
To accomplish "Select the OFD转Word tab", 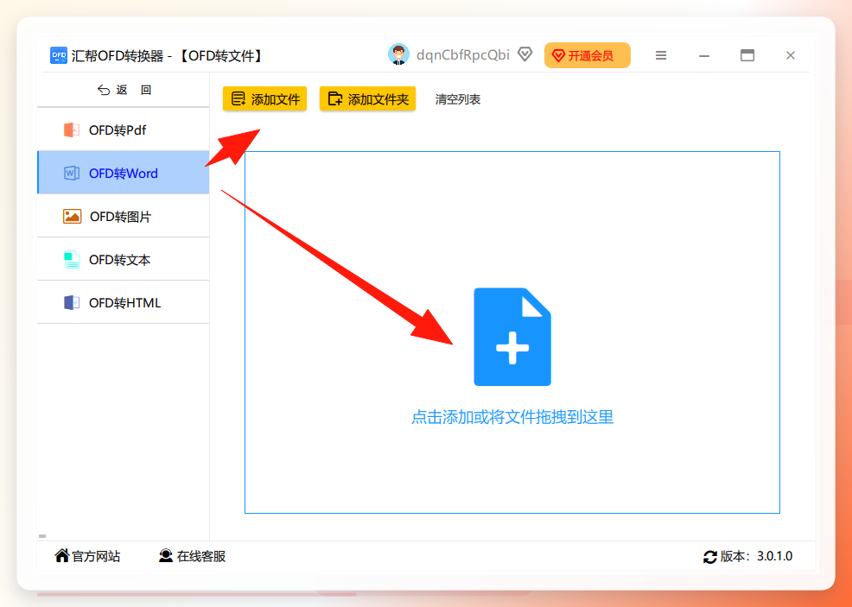I will (x=124, y=173).
